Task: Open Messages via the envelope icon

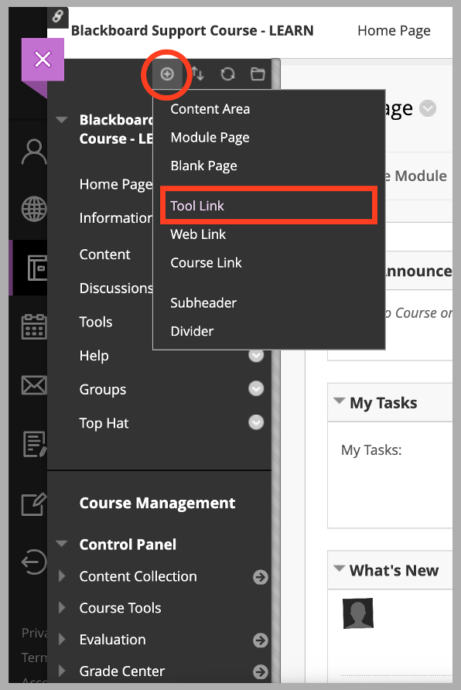Action: [x=34, y=385]
